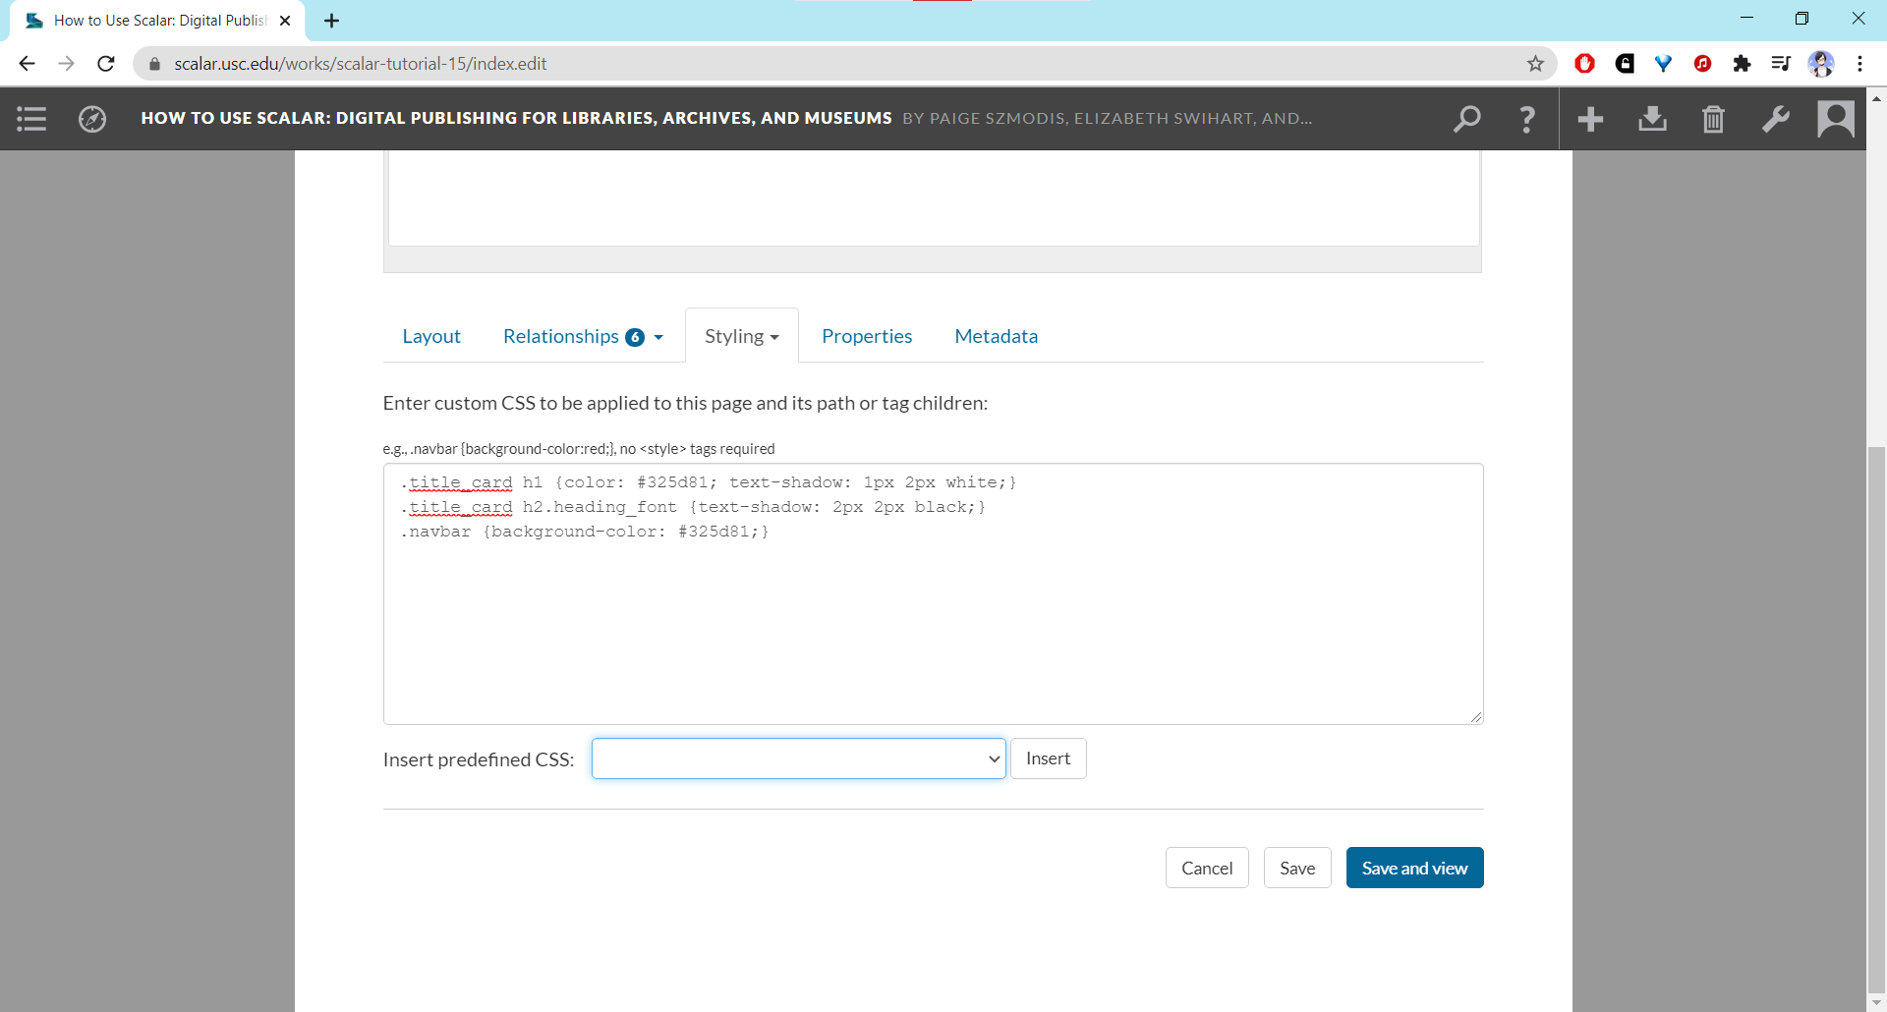This screenshot has width=1887, height=1012.
Task: Expand the Insert predefined CSS dropdown
Action: click(798, 759)
